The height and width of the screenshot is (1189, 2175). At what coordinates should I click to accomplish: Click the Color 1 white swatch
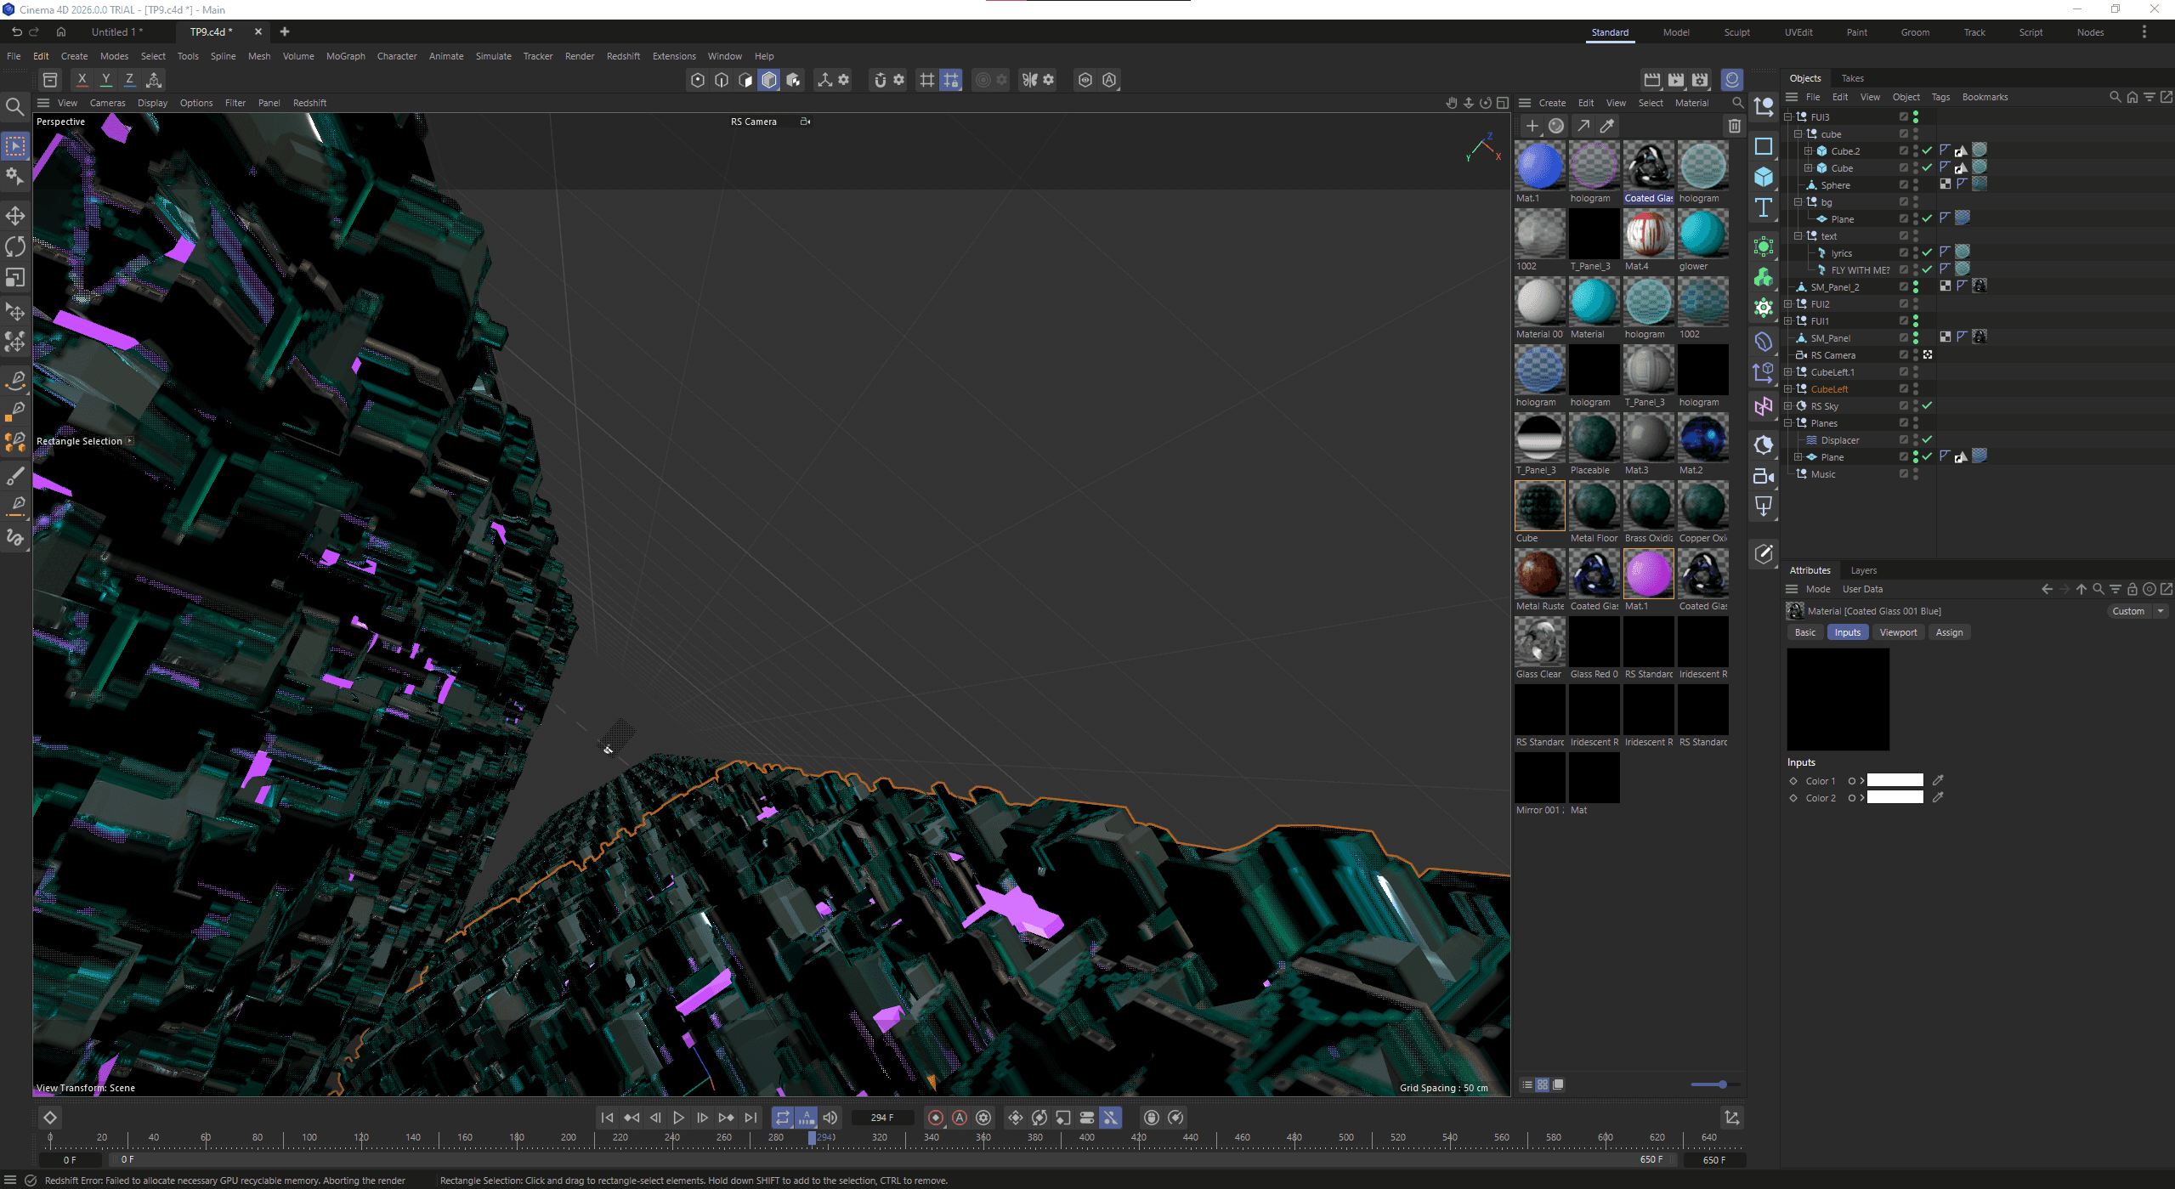pos(1895,780)
